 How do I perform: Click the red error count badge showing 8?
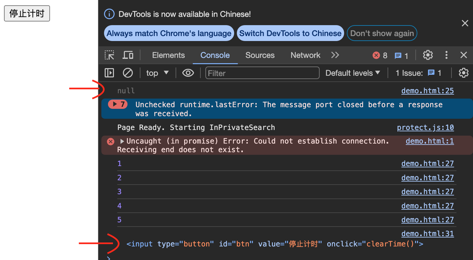tap(380, 56)
